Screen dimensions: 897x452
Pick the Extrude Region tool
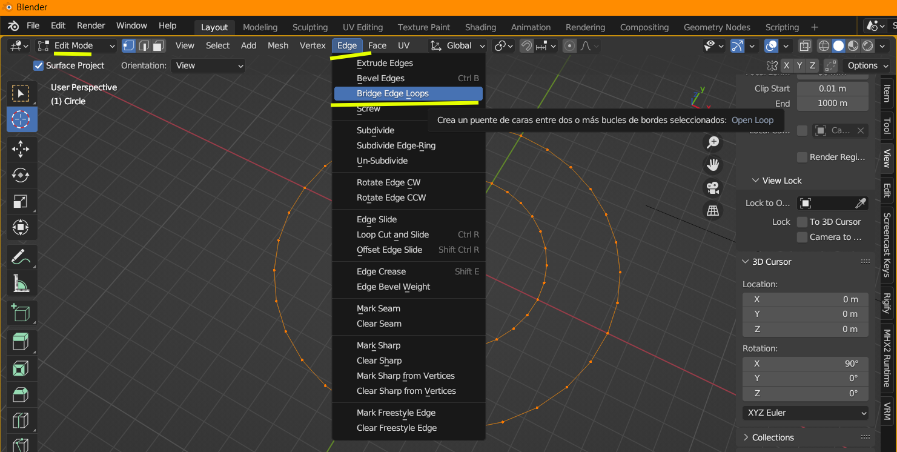coord(21,342)
